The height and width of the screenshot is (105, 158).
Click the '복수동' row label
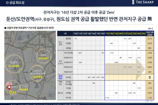(x=68, y=98)
